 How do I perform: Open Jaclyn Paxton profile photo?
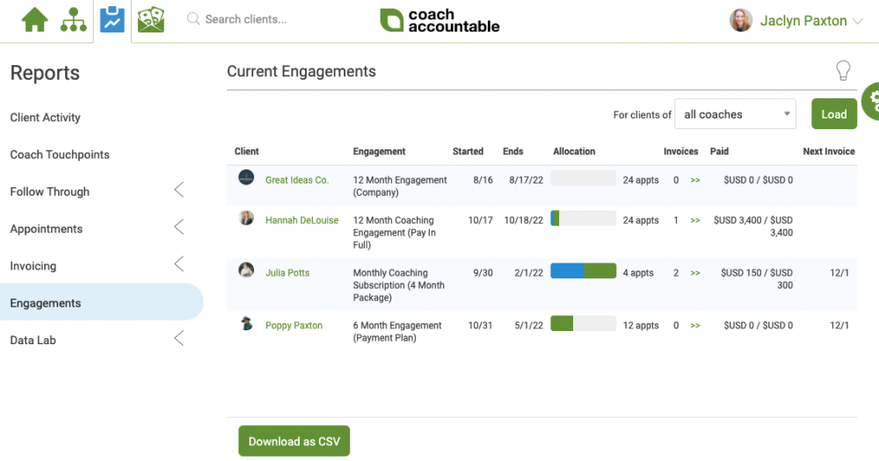coord(740,20)
